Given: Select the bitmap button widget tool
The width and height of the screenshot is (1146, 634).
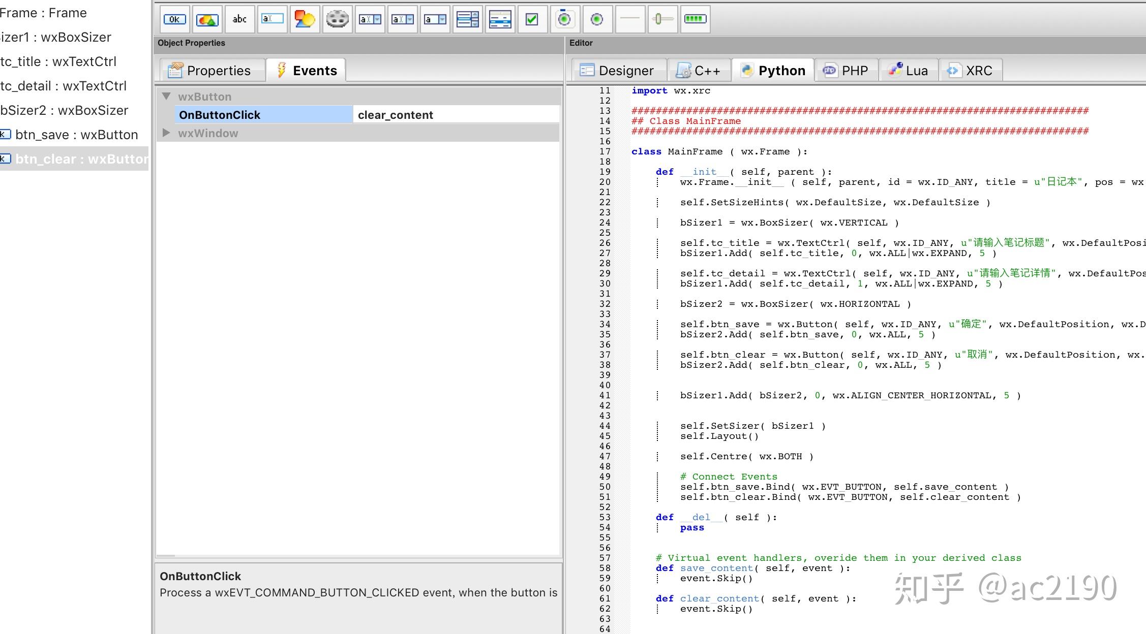Looking at the screenshot, I should point(207,19).
